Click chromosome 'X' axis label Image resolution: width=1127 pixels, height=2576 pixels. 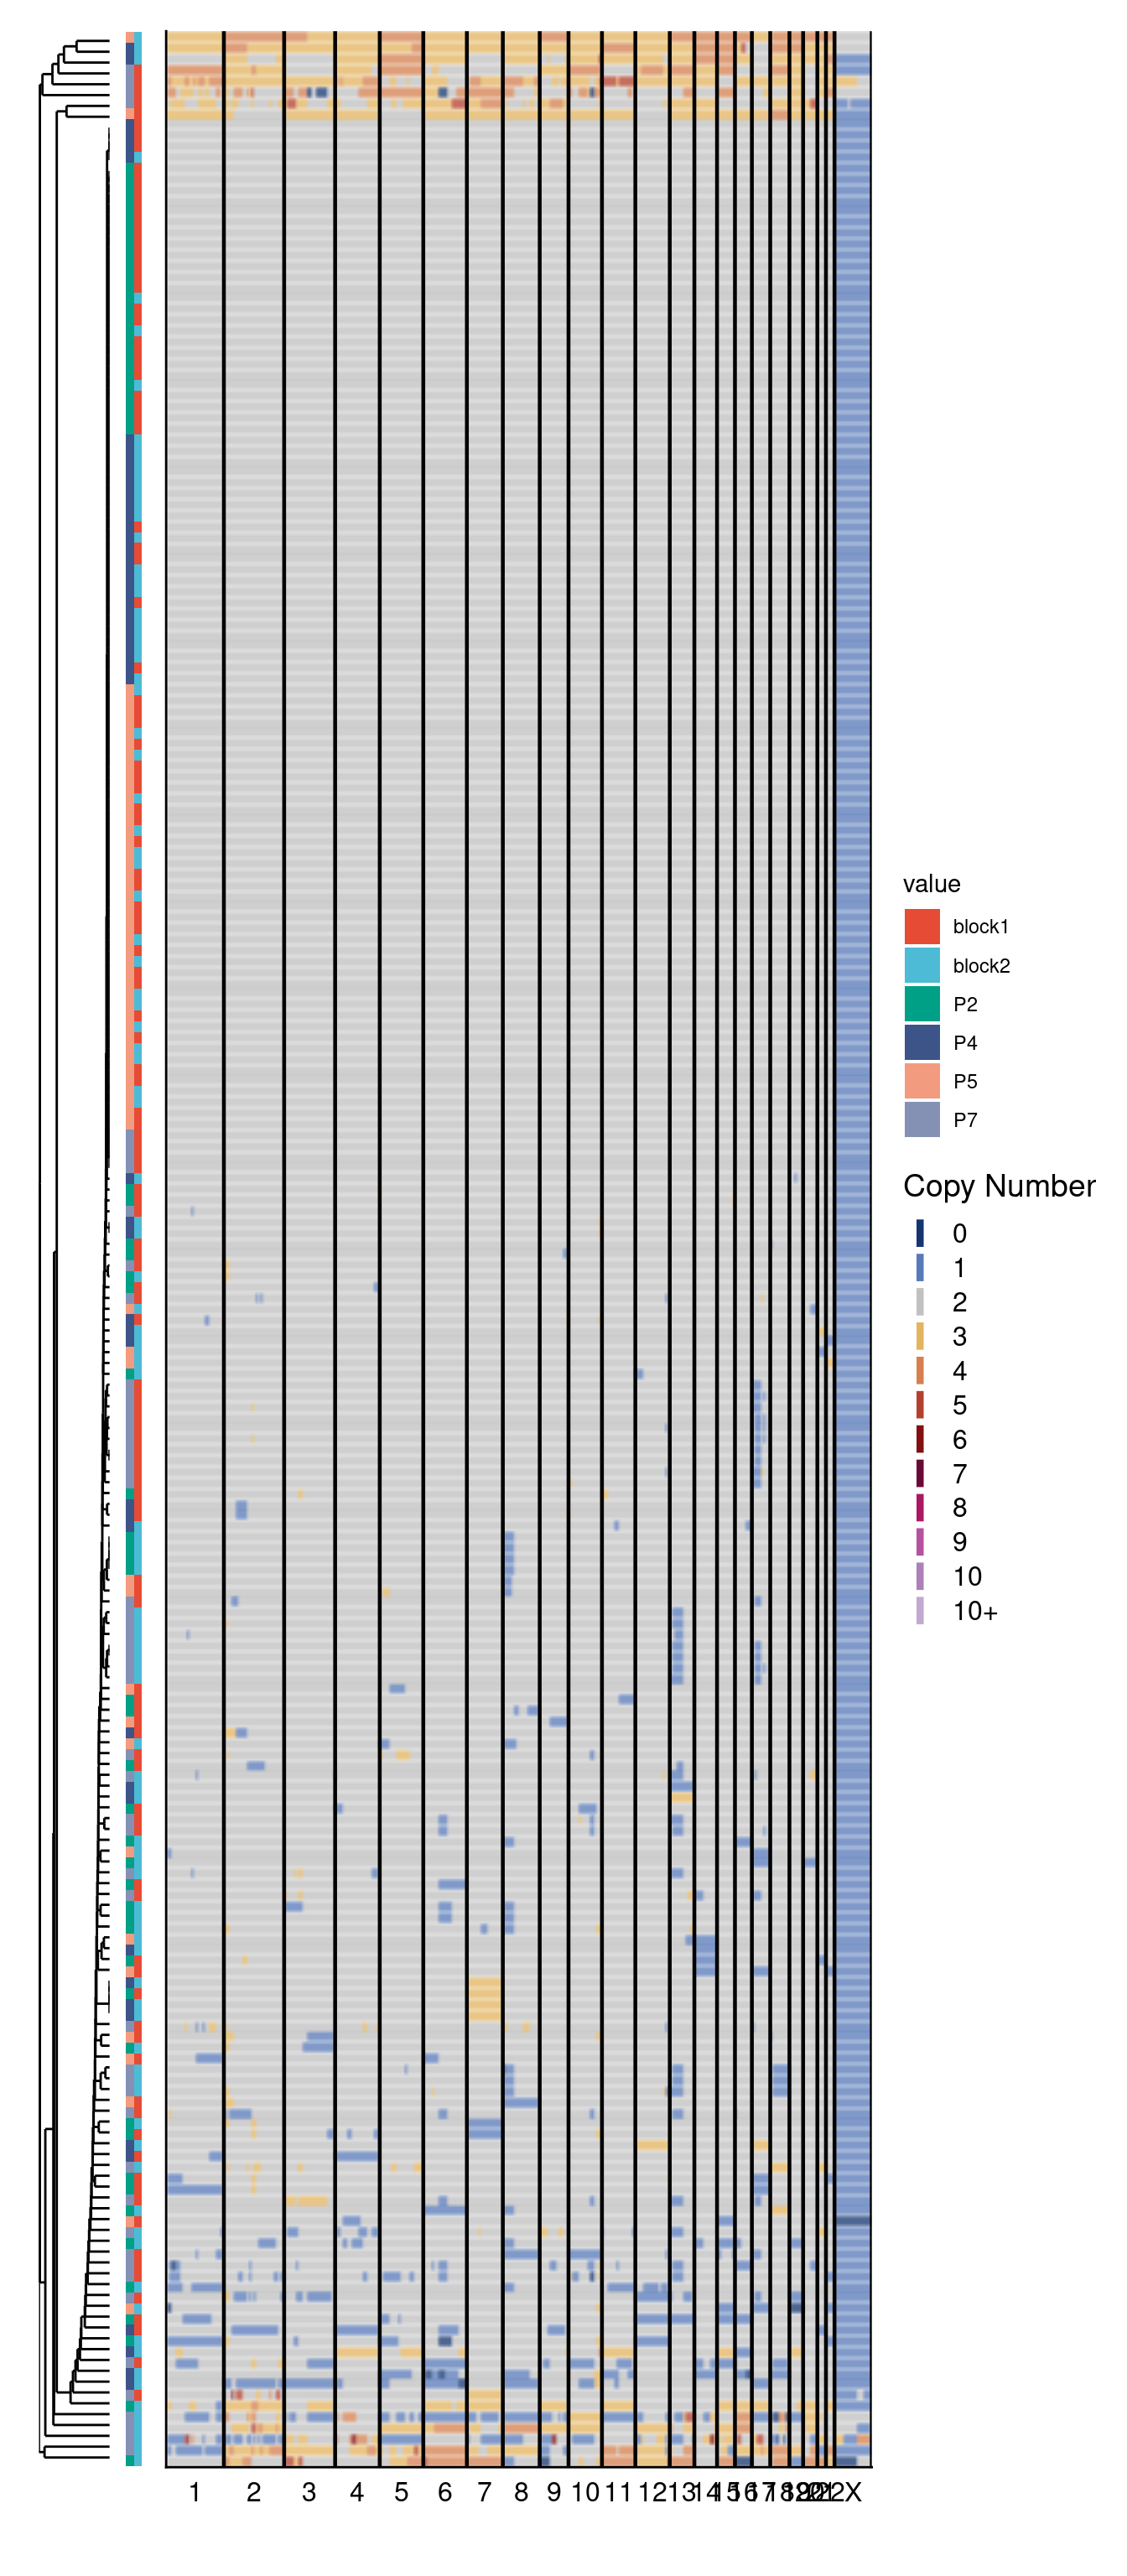[x=853, y=2491]
